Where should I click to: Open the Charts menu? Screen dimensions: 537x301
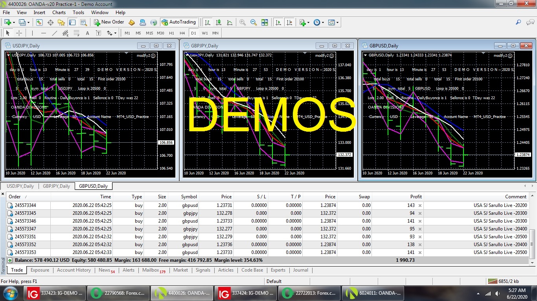(59, 13)
